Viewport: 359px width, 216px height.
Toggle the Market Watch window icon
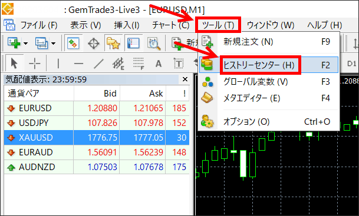pyautogui.click(x=73, y=43)
